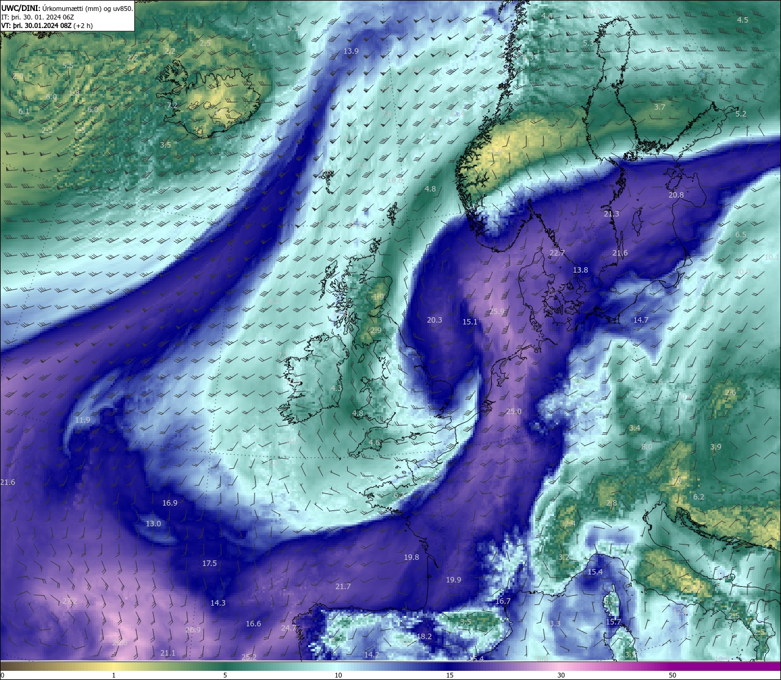Click the 4.6 value over southwest England

coord(374,443)
